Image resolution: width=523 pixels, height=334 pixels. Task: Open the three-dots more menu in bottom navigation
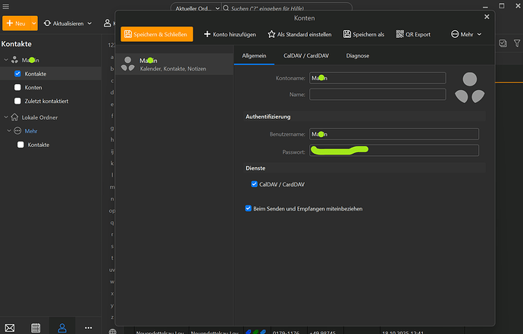tap(88, 327)
